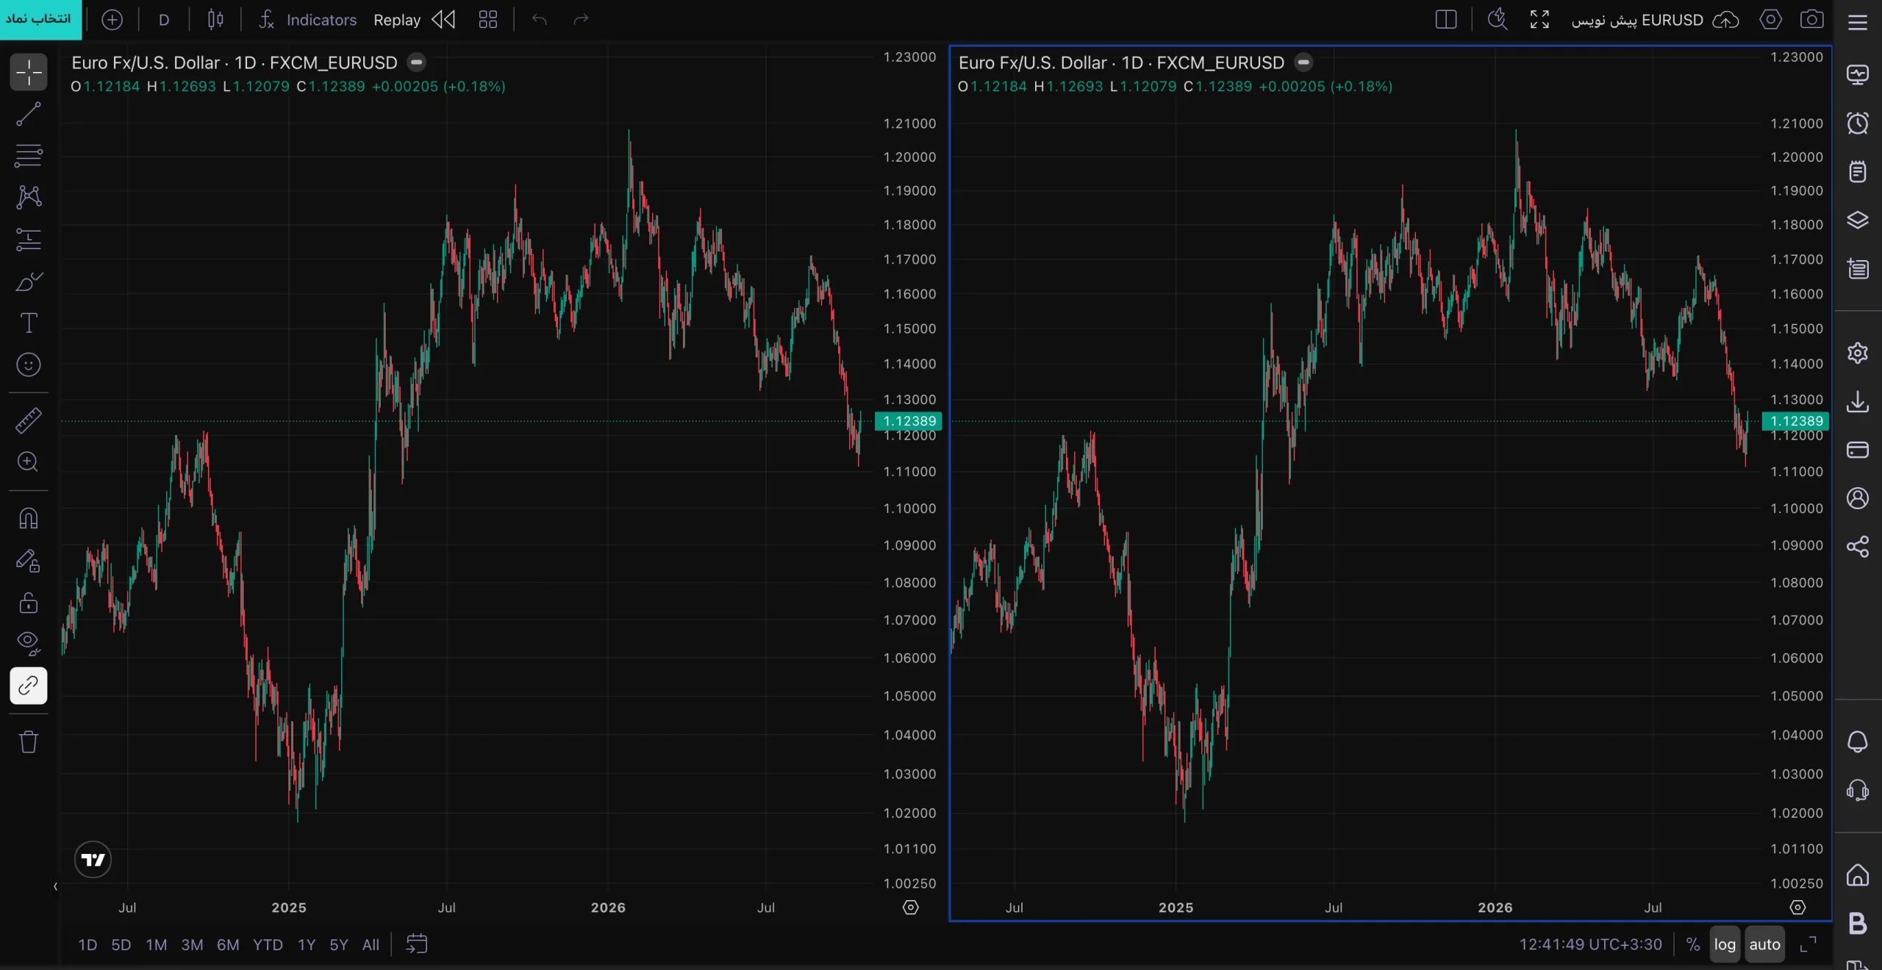Open the candlestick chart style dropdown

pyautogui.click(x=215, y=19)
